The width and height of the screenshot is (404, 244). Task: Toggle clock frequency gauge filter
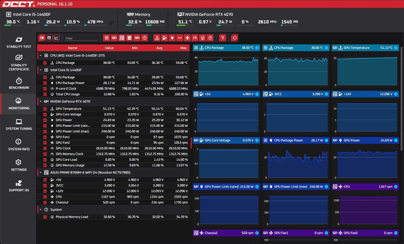click(x=195, y=38)
